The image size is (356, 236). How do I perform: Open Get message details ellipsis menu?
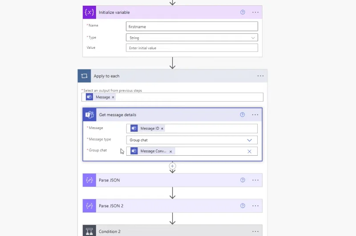(x=255, y=115)
